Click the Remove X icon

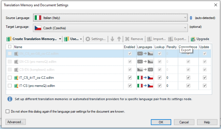pyautogui.click(x=127, y=39)
